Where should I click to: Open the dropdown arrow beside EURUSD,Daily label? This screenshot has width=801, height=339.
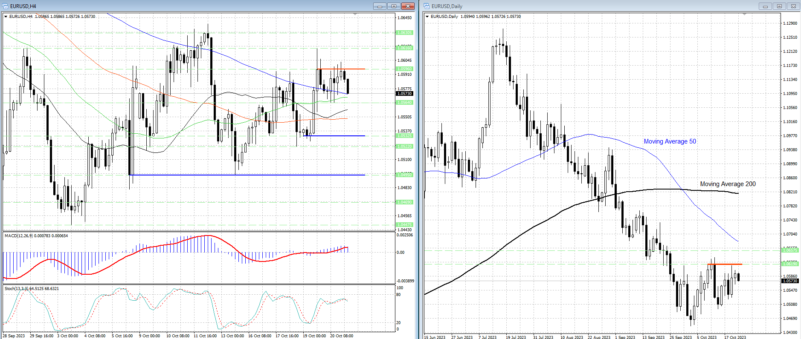coord(427,17)
